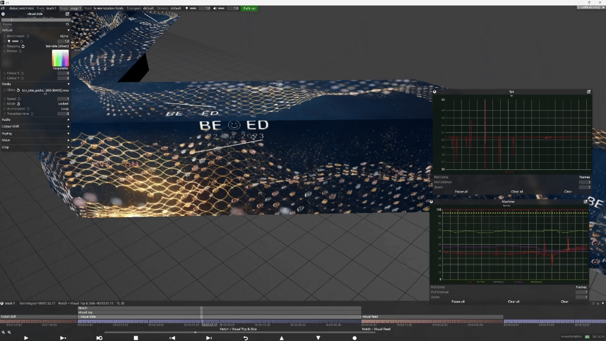Open the Blend mode Alpha dropdown
This screenshot has height=341, width=606.
[x=64, y=36]
